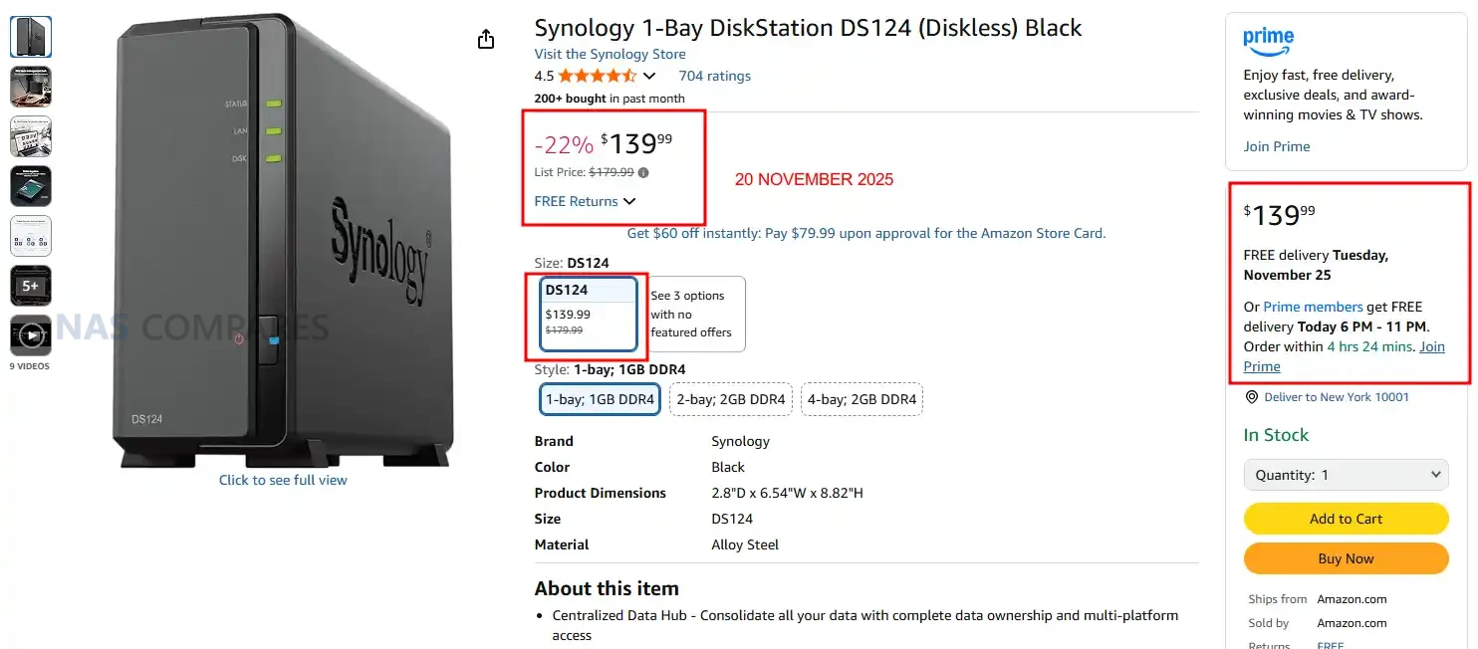This screenshot has height=649, width=1478.
Task: Select the DS124 size option
Action: tap(589, 315)
